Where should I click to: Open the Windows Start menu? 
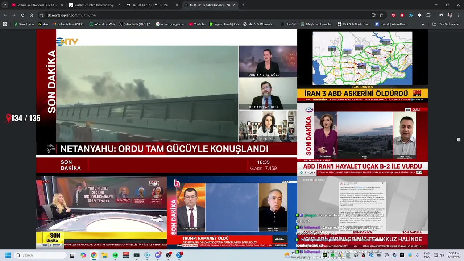(x=8, y=255)
